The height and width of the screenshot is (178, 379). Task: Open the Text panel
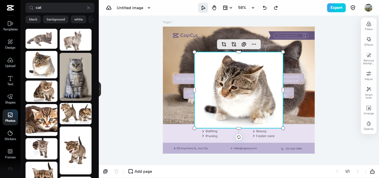click(x=10, y=81)
